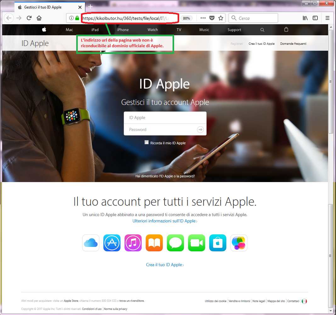Click the search magnifier in Apple navigation bar
336x315 pixels.
pos(262,30)
